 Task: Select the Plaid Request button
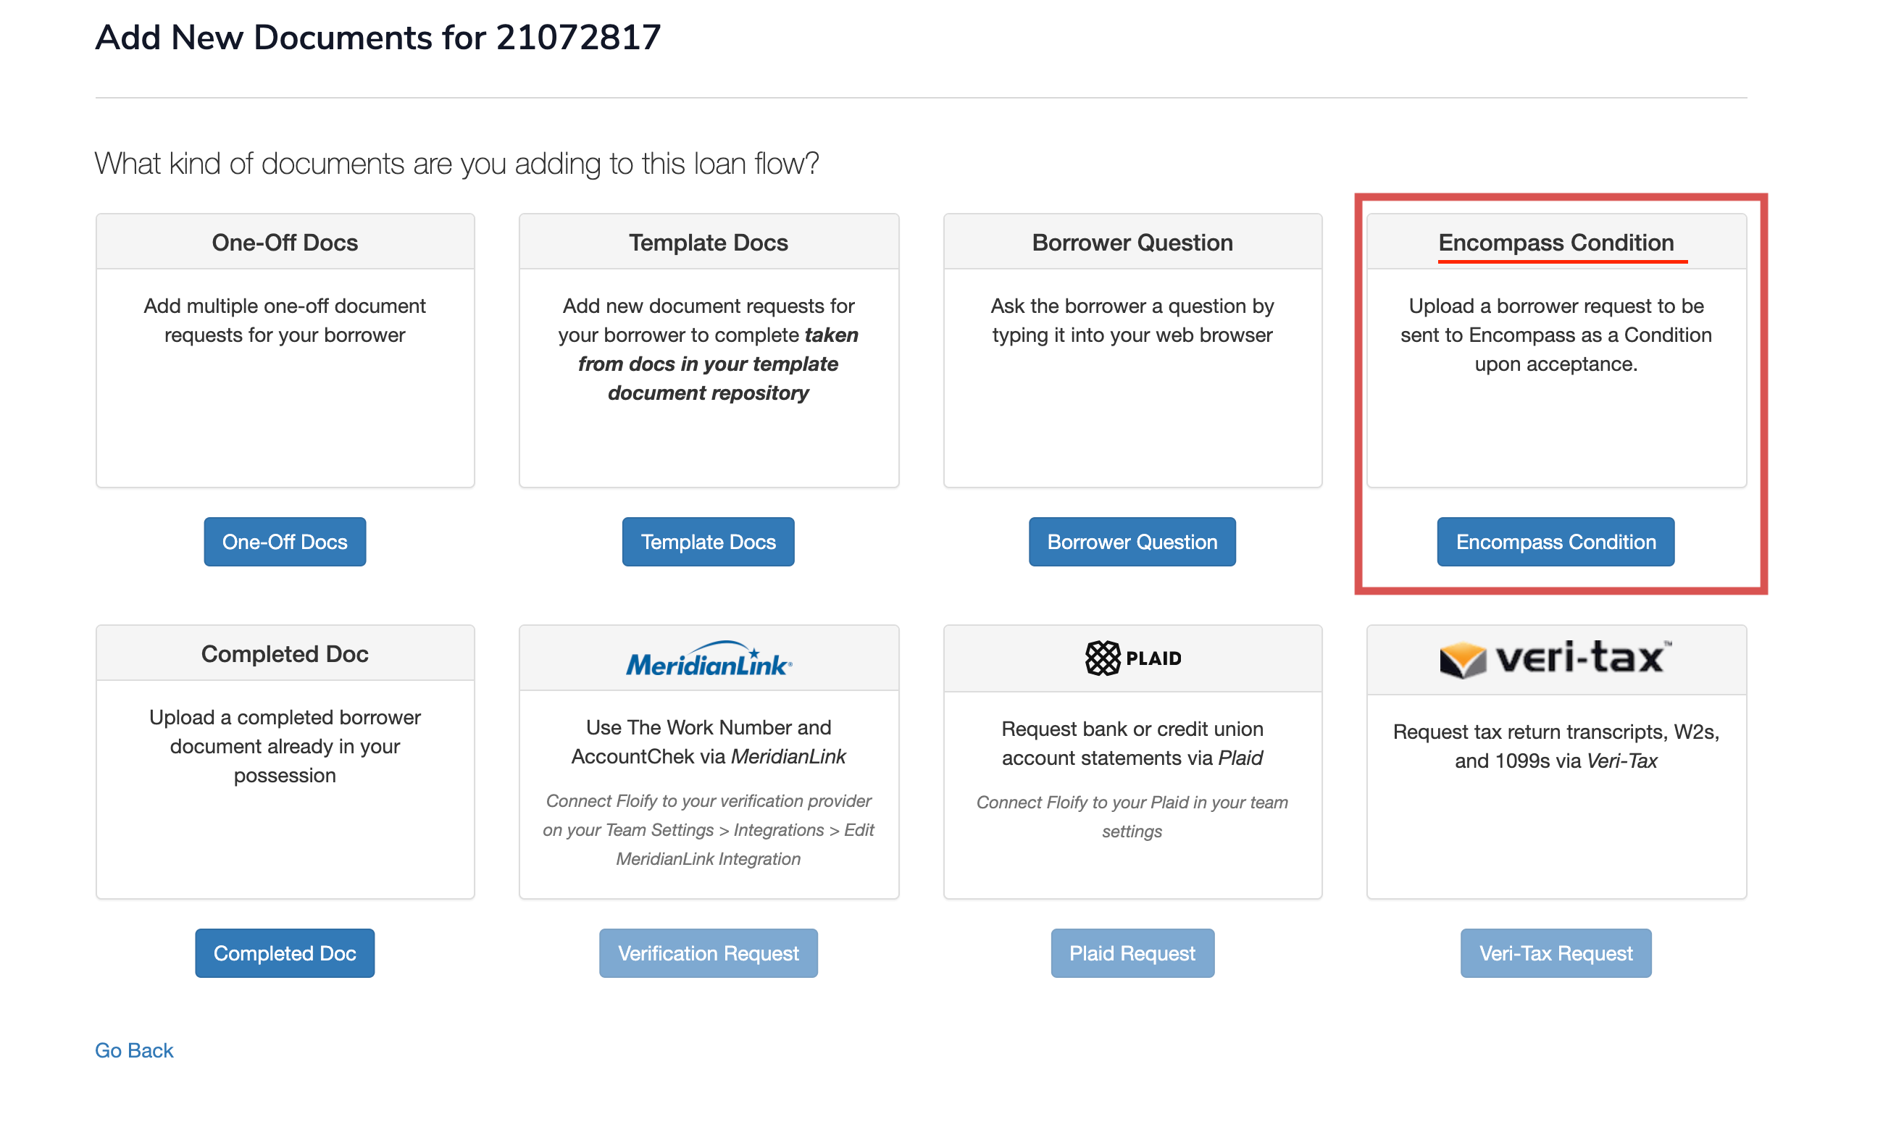point(1132,952)
